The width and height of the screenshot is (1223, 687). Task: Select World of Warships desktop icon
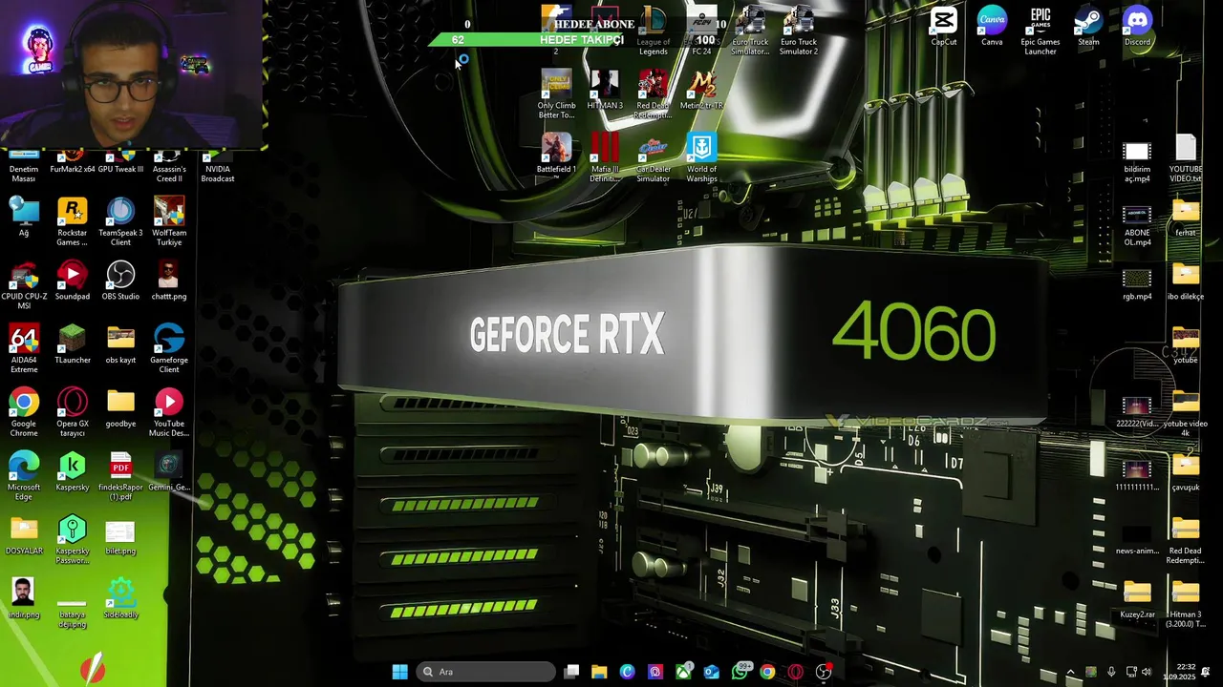click(701, 158)
